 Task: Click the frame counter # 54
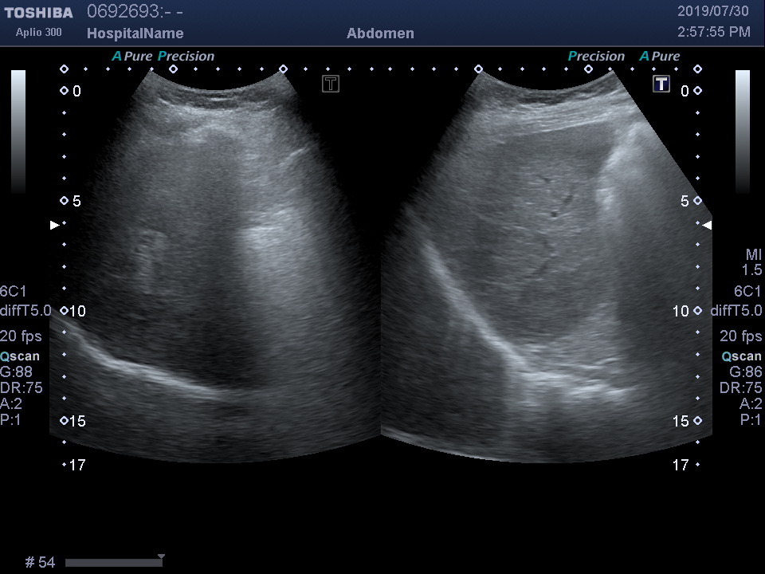[40, 562]
